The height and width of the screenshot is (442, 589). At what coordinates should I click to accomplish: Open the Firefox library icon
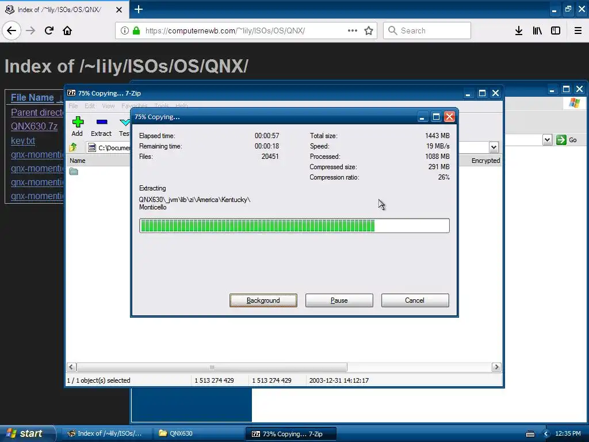coord(537,31)
